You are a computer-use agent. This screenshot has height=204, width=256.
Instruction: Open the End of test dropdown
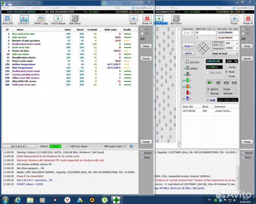pyautogui.click(x=226, y=54)
